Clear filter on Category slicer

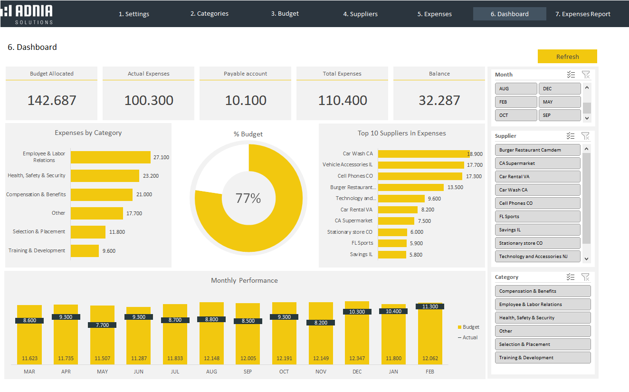click(585, 277)
